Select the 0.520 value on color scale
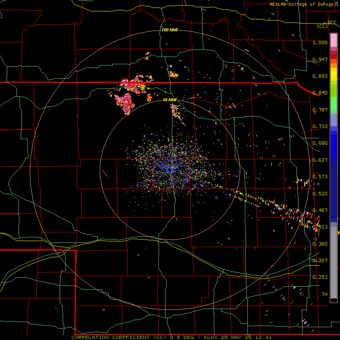This screenshot has width=340, height=340. (320, 194)
